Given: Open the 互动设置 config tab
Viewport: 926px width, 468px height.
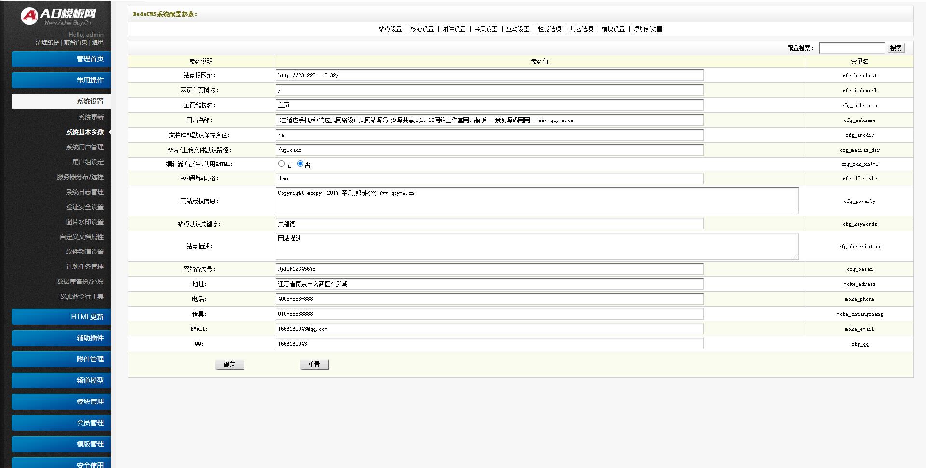Looking at the screenshot, I should click(517, 29).
